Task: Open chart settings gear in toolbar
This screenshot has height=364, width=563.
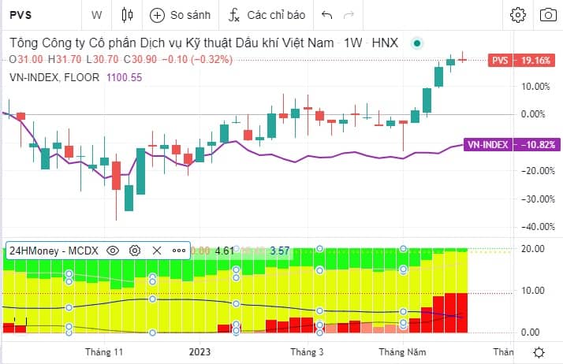Action: click(x=518, y=15)
